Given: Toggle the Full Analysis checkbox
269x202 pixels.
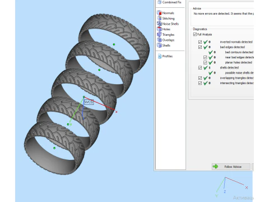Looking at the screenshot, I should 195,34.
